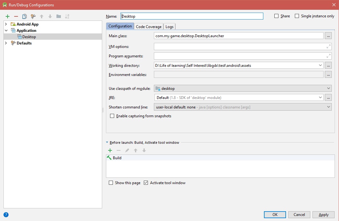Click the Apply button
The image size is (339, 221).
click(323, 214)
